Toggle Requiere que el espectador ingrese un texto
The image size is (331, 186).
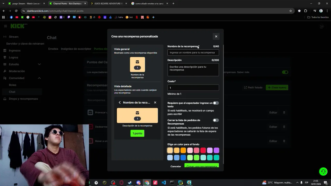point(216,103)
